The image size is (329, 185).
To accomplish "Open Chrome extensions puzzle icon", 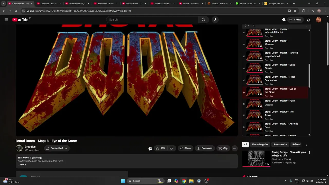I will pyautogui.click(x=304, y=11).
